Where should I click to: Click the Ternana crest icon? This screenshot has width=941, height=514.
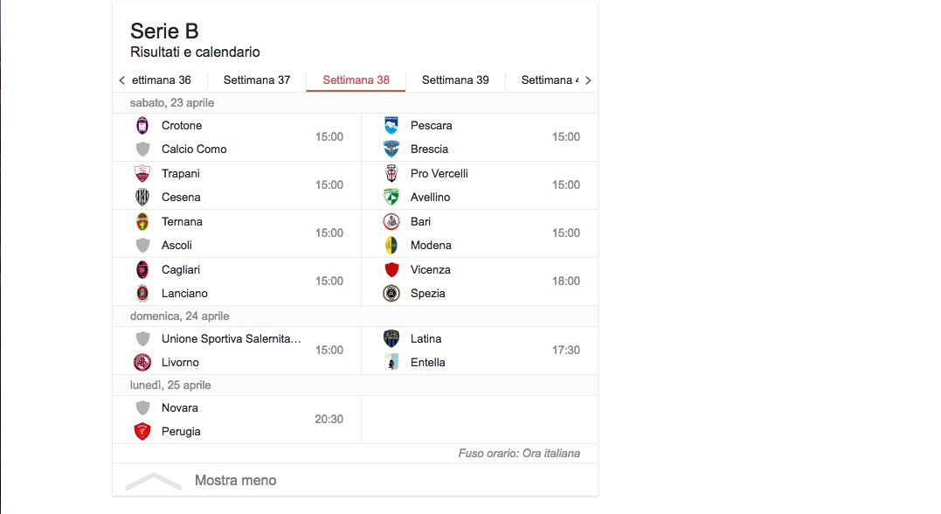pos(142,221)
